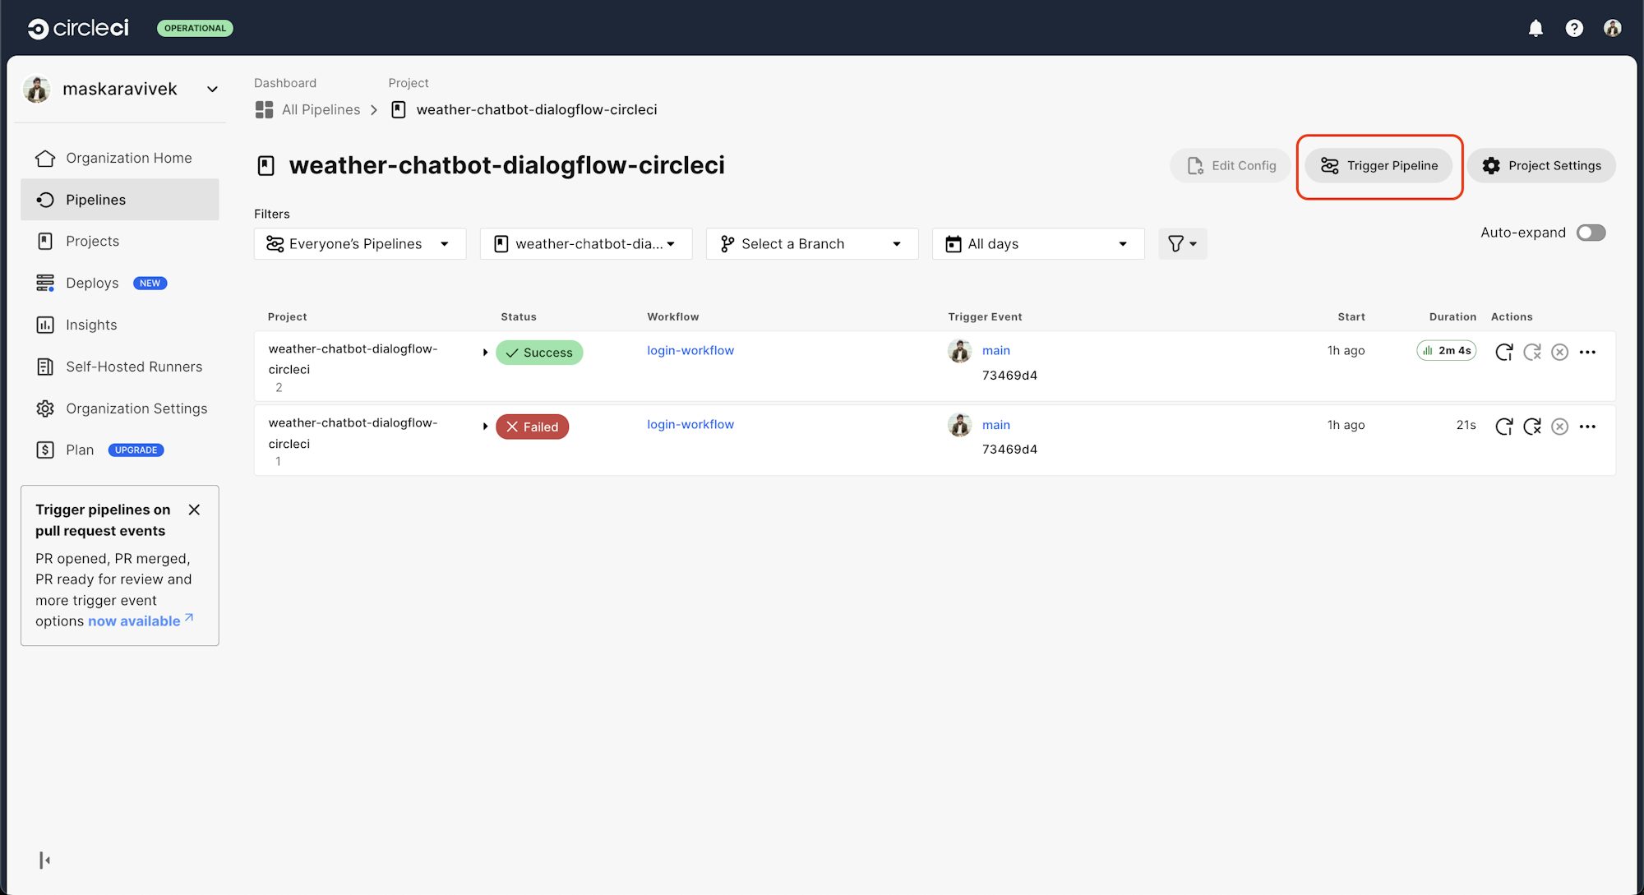Rerun the failed pipeline from failed
Viewport: 1644px width, 895px height.
(x=1532, y=426)
